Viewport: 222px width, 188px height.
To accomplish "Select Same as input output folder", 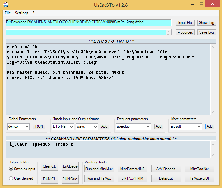I will [x=22, y=169].
